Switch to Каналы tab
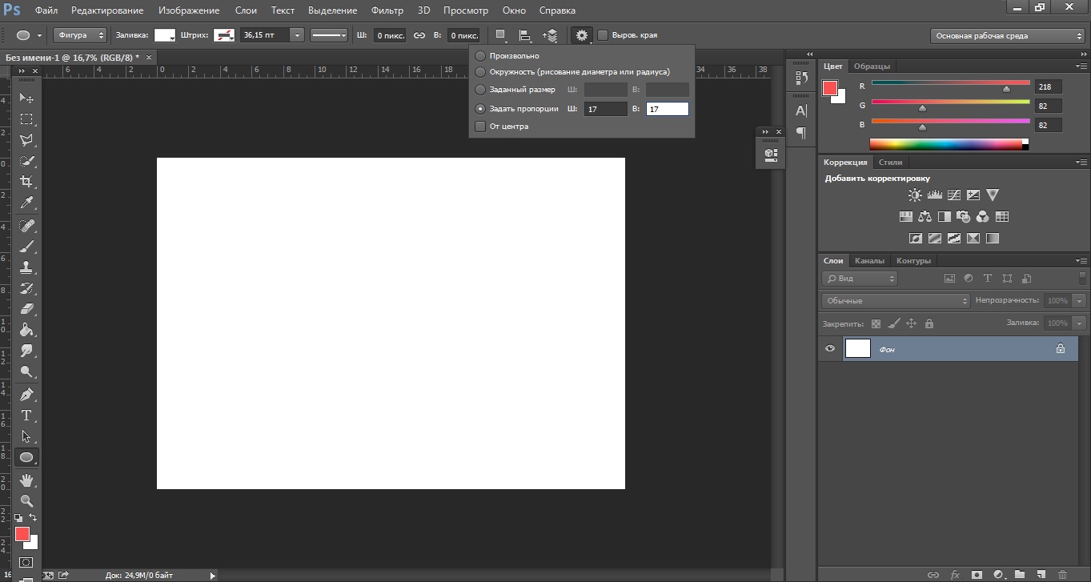The height and width of the screenshot is (582, 1091). pyautogui.click(x=869, y=260)
